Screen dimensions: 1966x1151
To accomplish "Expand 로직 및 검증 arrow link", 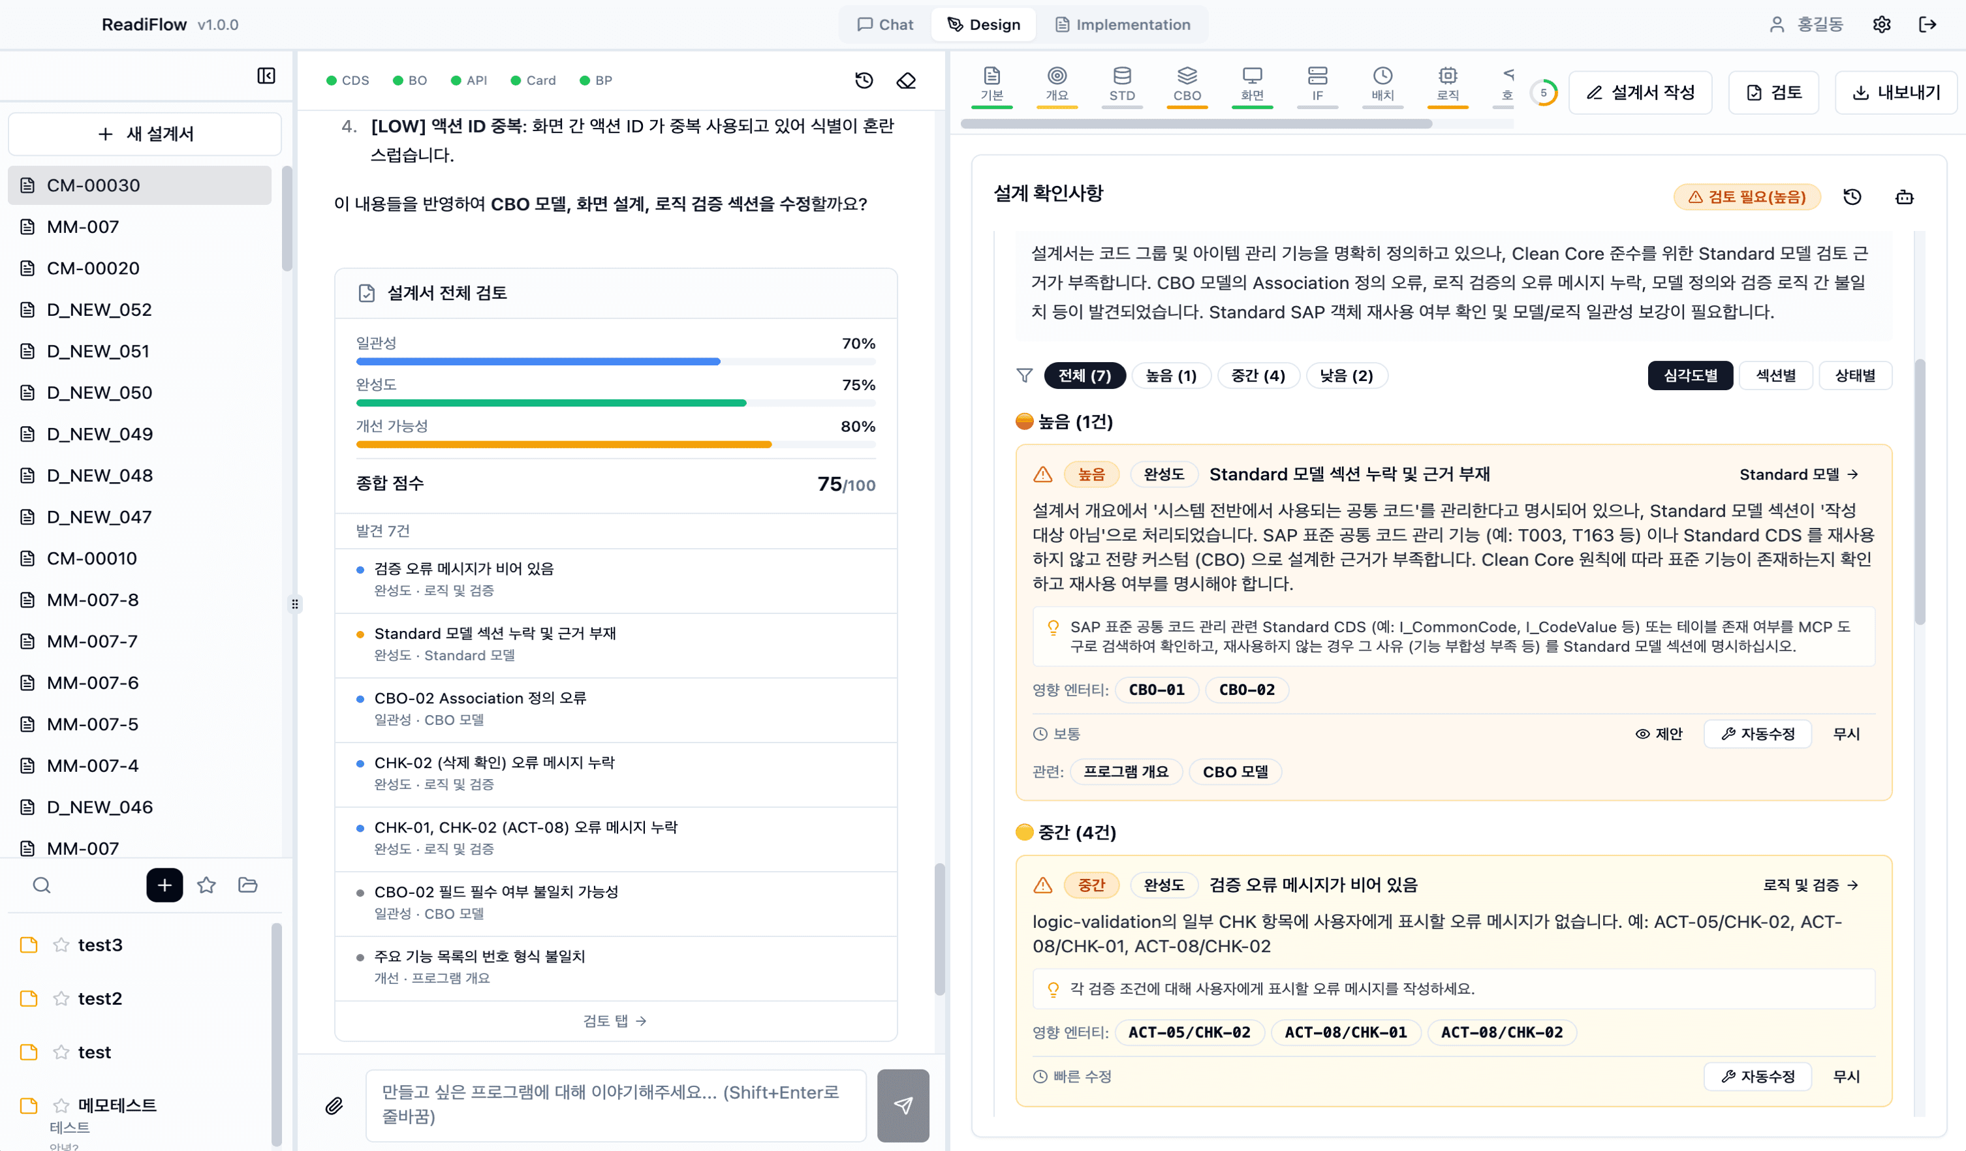I will pyautogui.click(x=1810, y=884).
